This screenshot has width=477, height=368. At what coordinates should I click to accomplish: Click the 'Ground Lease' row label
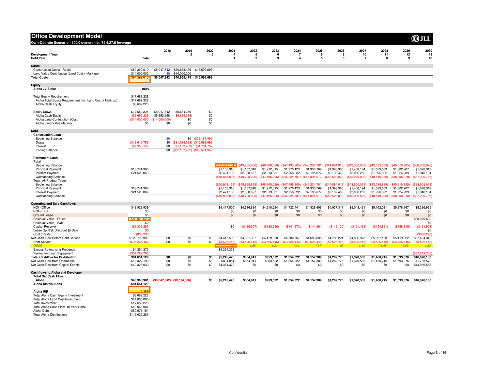(43, 215)
